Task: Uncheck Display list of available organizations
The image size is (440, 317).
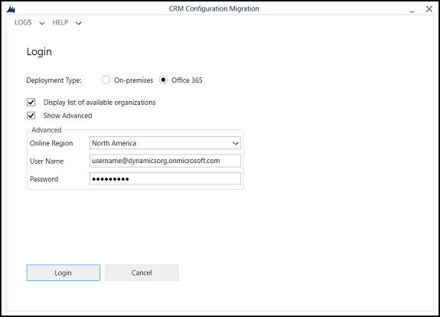Action: tap(31, 102)
